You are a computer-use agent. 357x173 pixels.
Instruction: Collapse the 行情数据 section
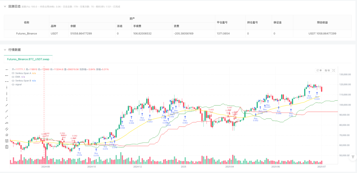click(x=5, y=50)
